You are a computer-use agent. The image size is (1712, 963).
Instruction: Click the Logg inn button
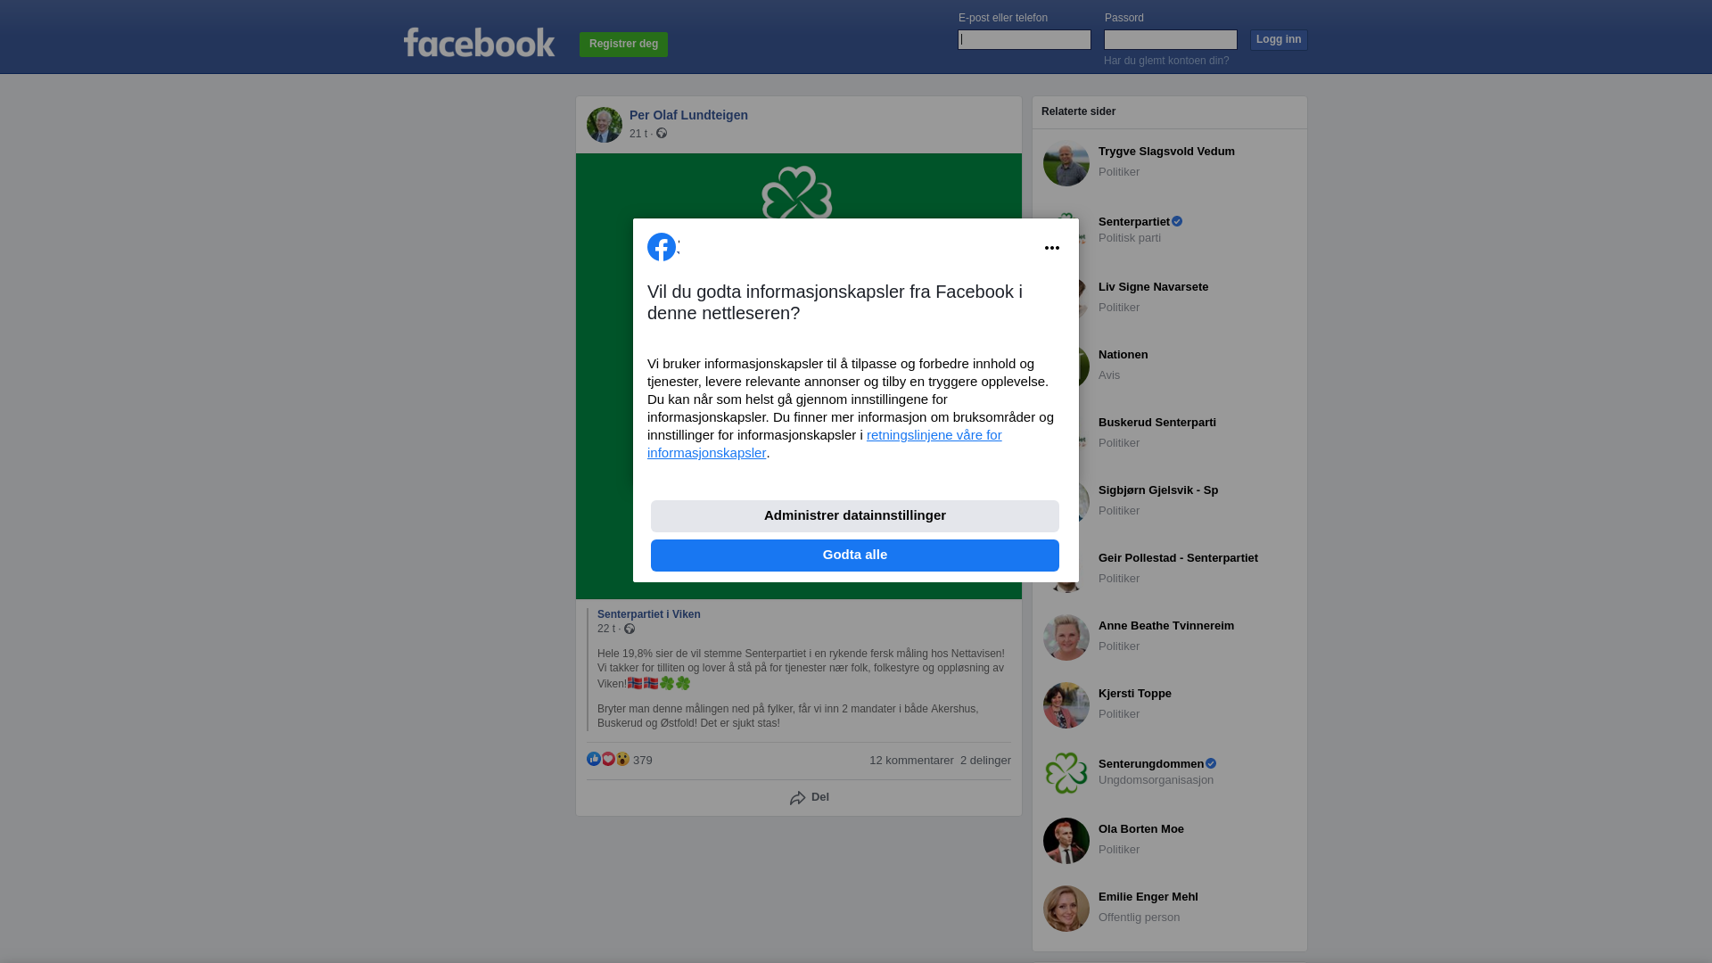pyautogui.click(x=1279, y=39)
